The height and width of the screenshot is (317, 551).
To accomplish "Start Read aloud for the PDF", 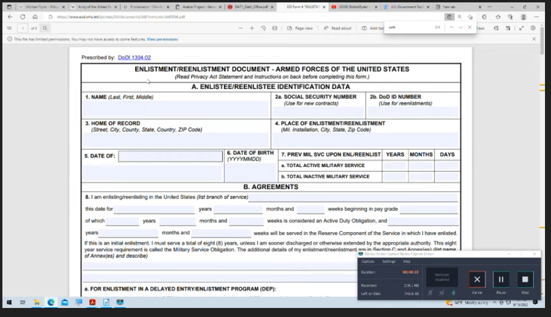I will [x=337, y=28].
